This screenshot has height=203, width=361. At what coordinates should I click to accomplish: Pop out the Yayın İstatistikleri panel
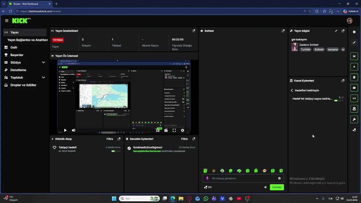[193, 31]
